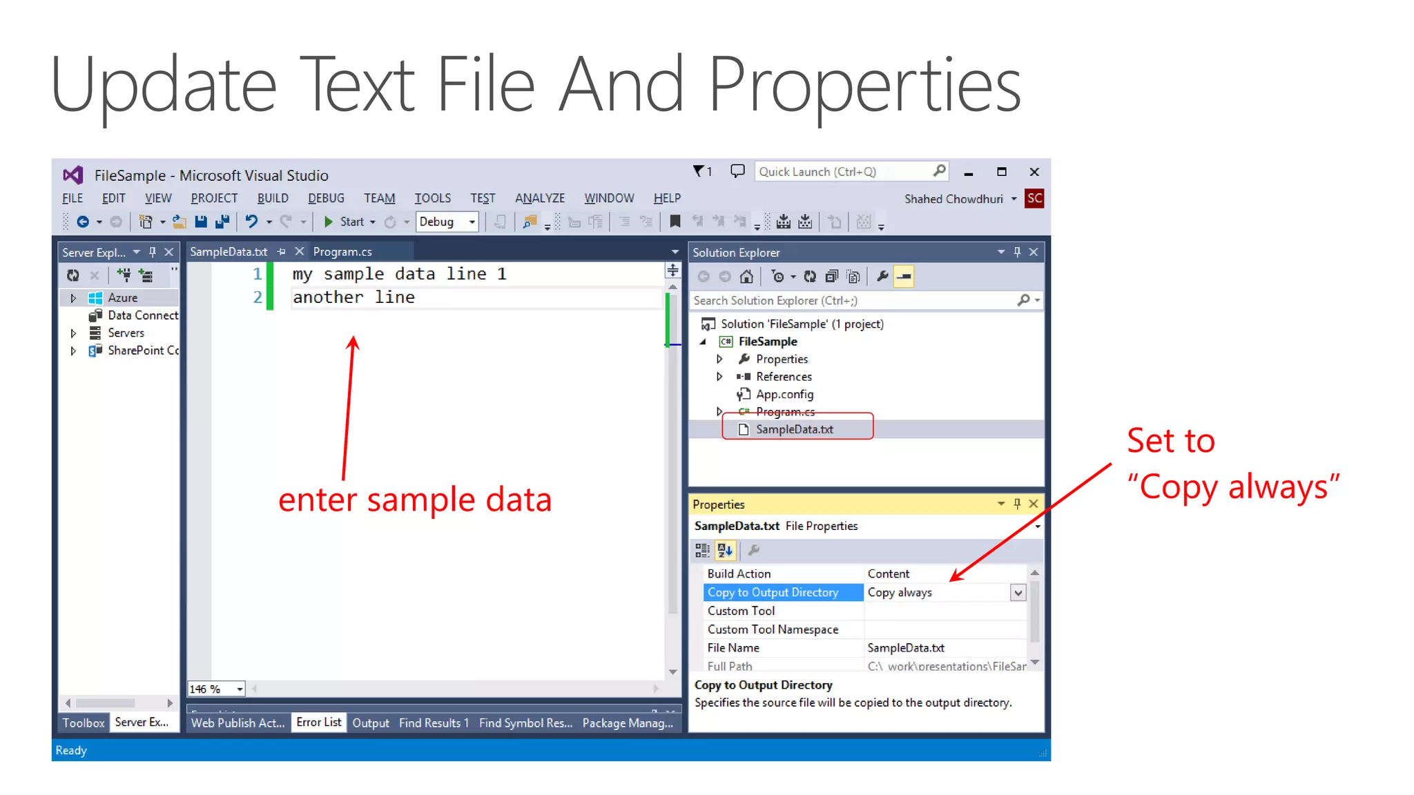Pin the Properties panel
The height and width of the screenshot is (795, 1414).
[x=1017, y=504]
